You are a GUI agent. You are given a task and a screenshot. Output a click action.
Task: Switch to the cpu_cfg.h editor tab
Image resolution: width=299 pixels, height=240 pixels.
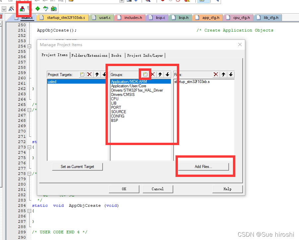point(238,18)
